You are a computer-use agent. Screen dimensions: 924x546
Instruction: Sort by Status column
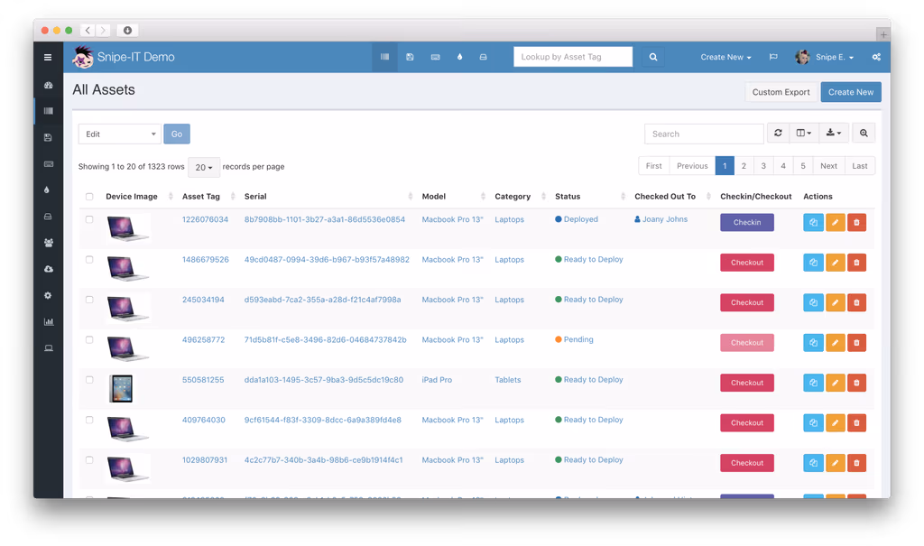pos(568,197)
